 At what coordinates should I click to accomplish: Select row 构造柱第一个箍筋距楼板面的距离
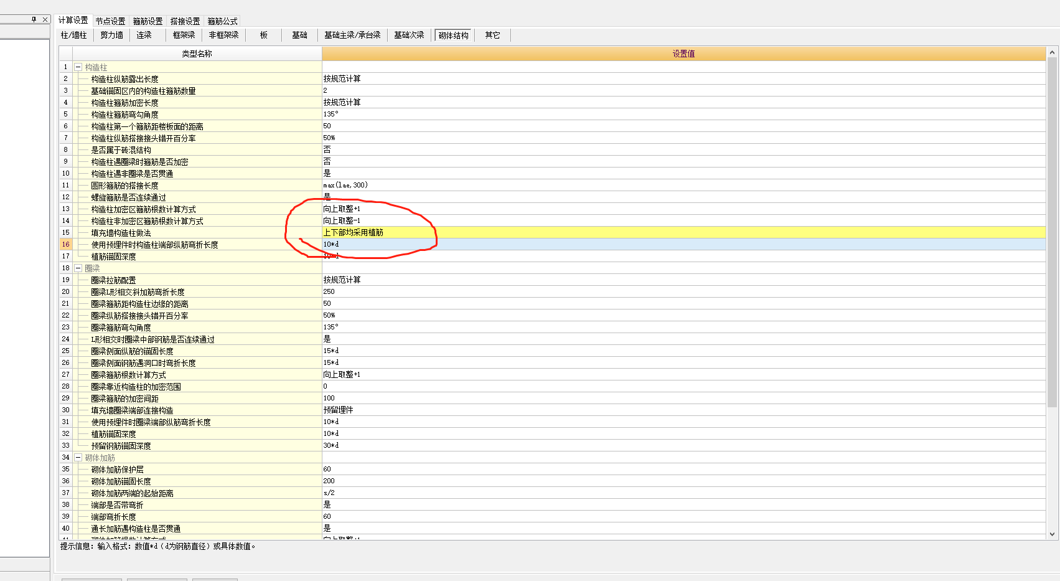pyautogui.click(x=147, y=126)
